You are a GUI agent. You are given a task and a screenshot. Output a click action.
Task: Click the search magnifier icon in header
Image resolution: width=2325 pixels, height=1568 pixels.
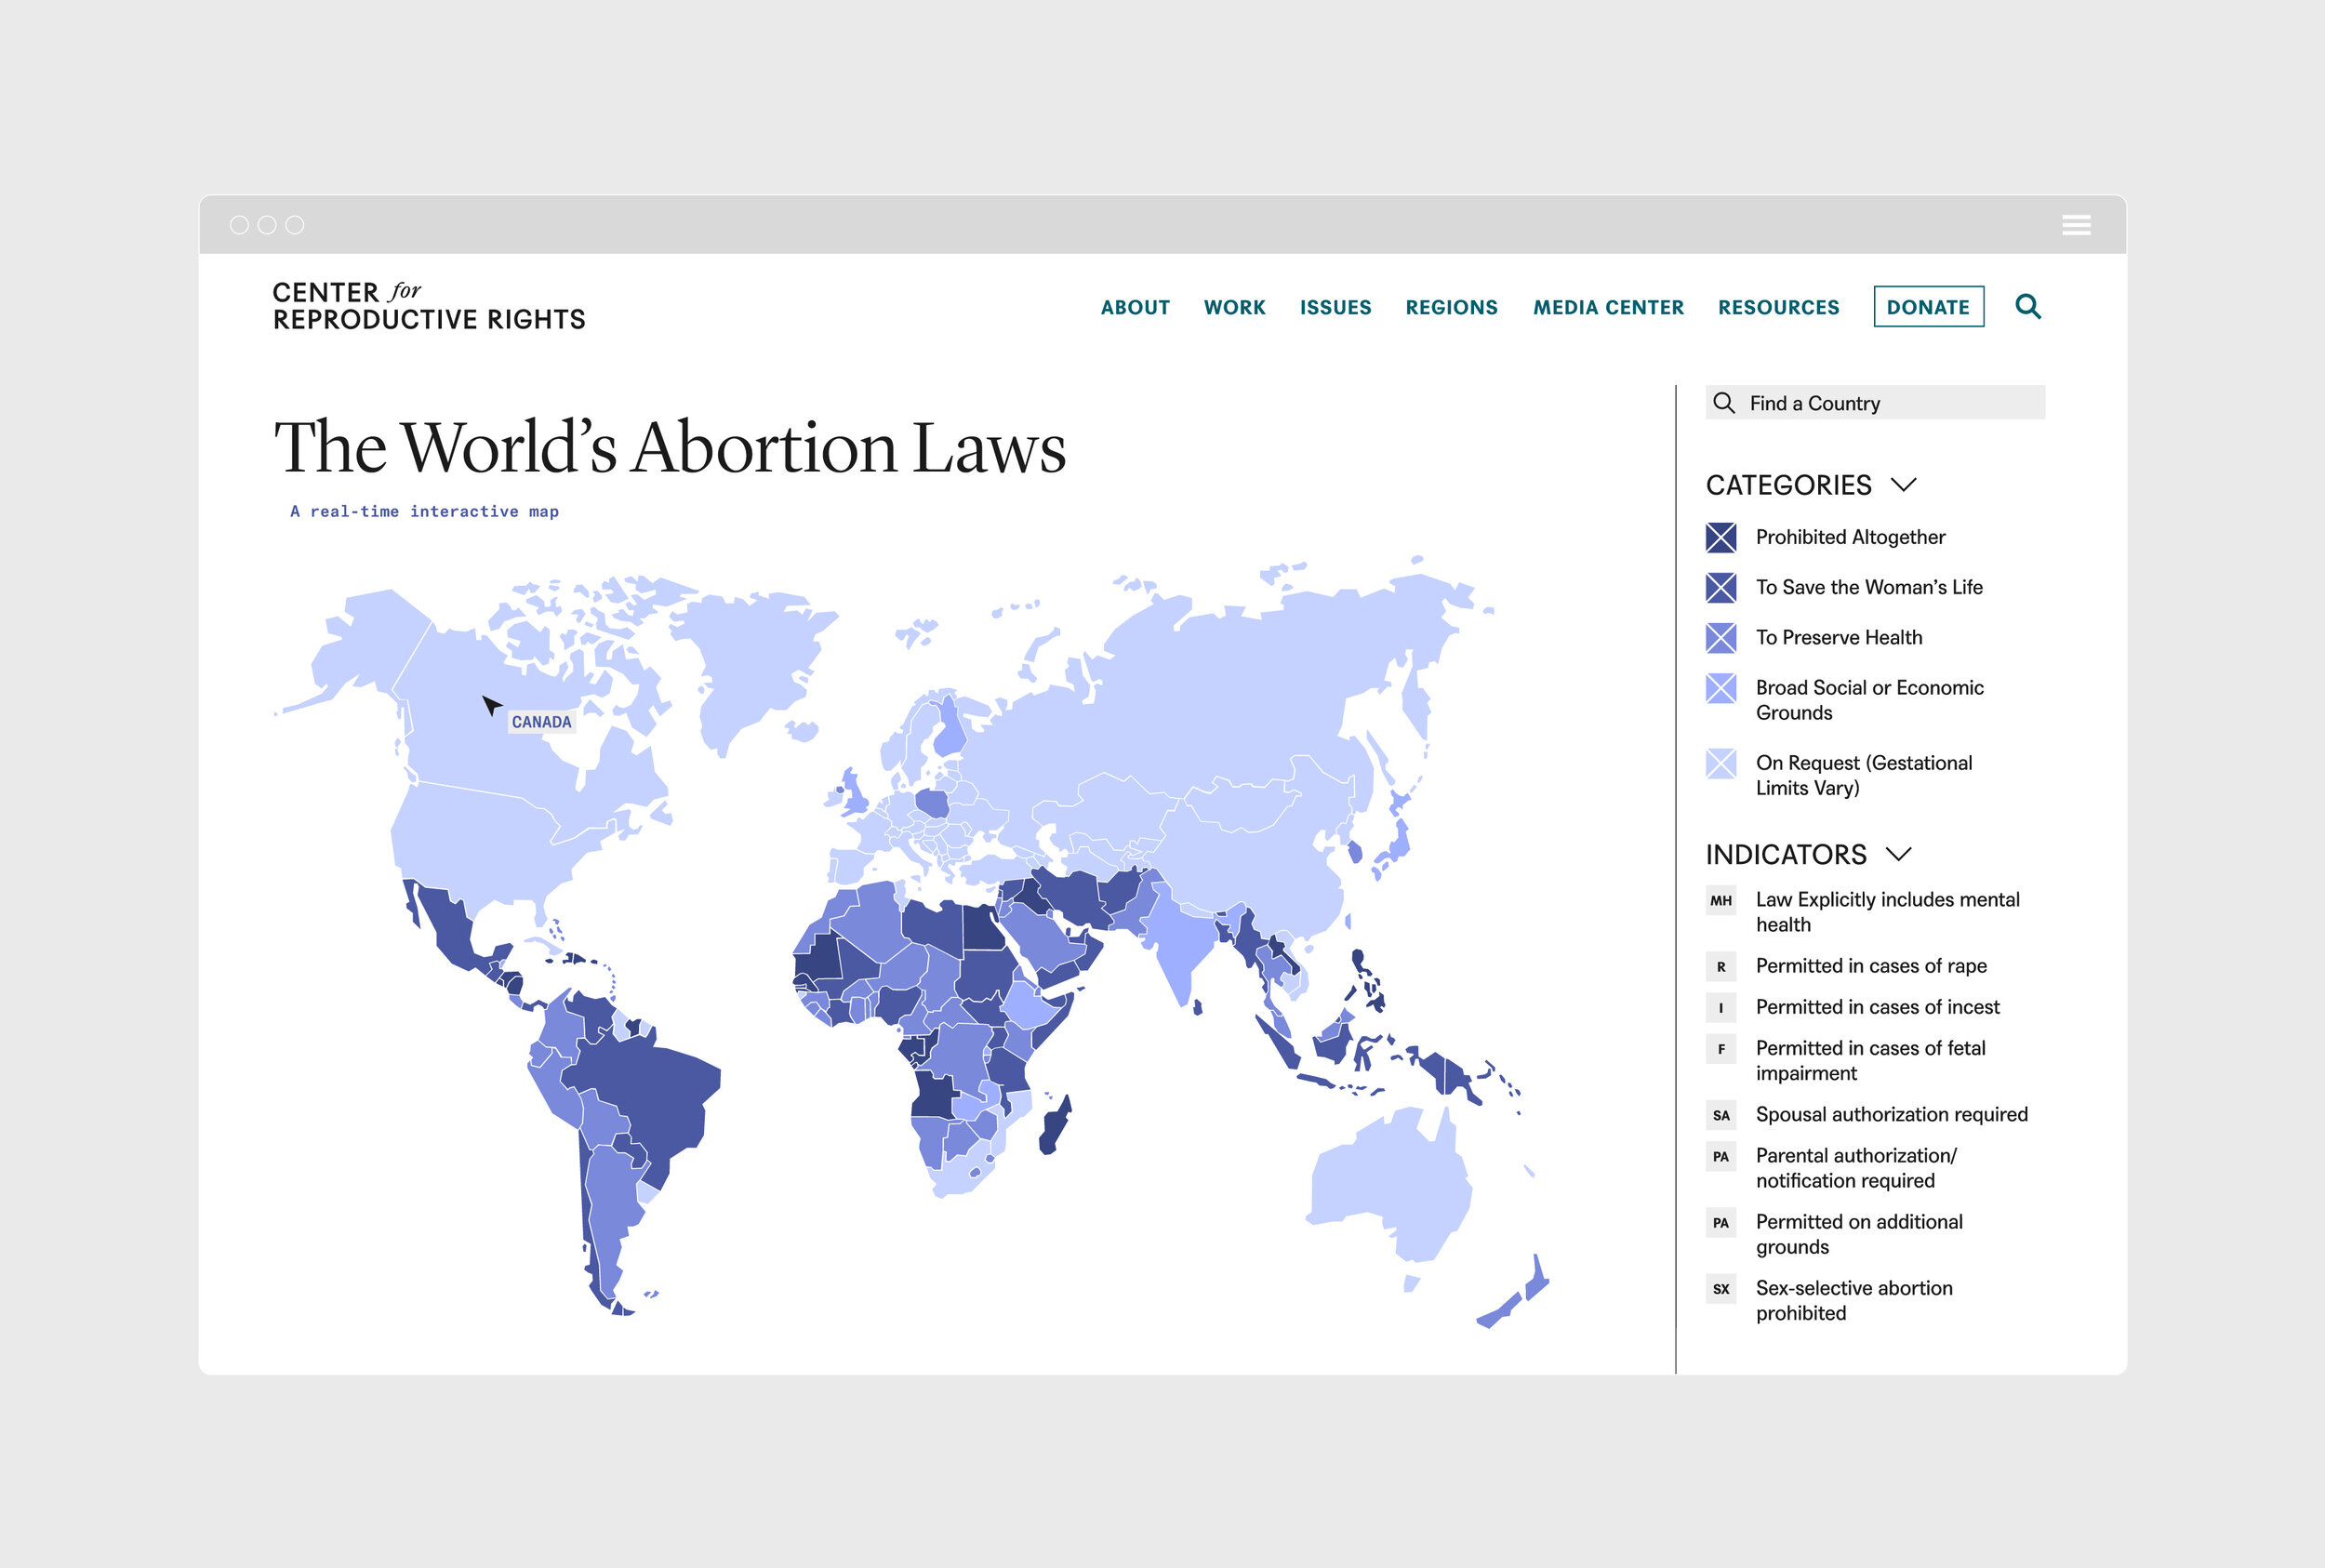[2027, 306]
